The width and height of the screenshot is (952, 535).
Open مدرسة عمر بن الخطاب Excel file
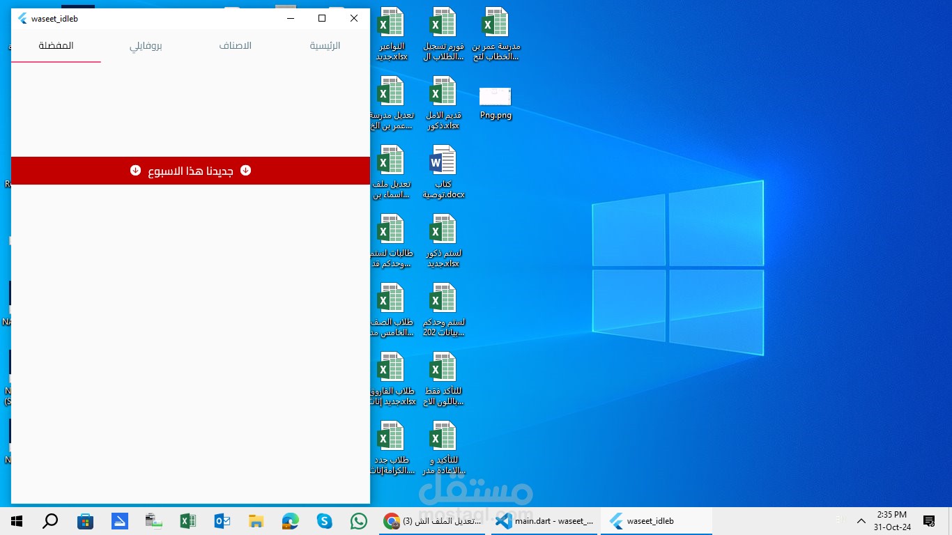click(x=496, y=34)
